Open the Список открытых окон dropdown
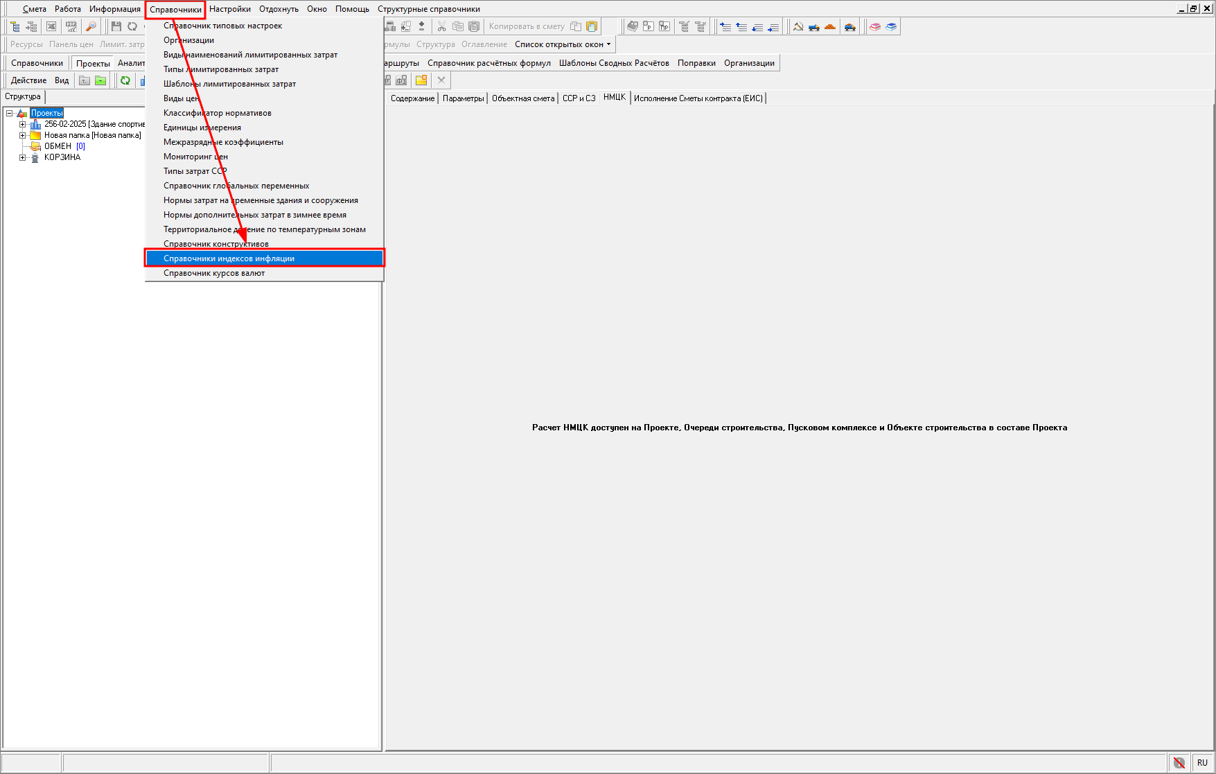Screen dimensions: 1216x774 [563, 44]
